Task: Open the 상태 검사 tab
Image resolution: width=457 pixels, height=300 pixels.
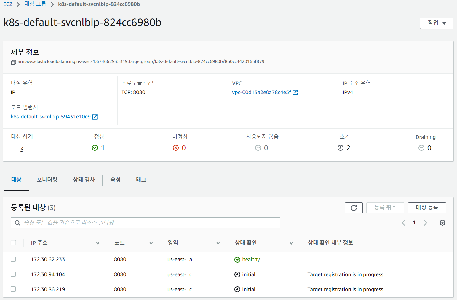Action: [x=84, y=180]
